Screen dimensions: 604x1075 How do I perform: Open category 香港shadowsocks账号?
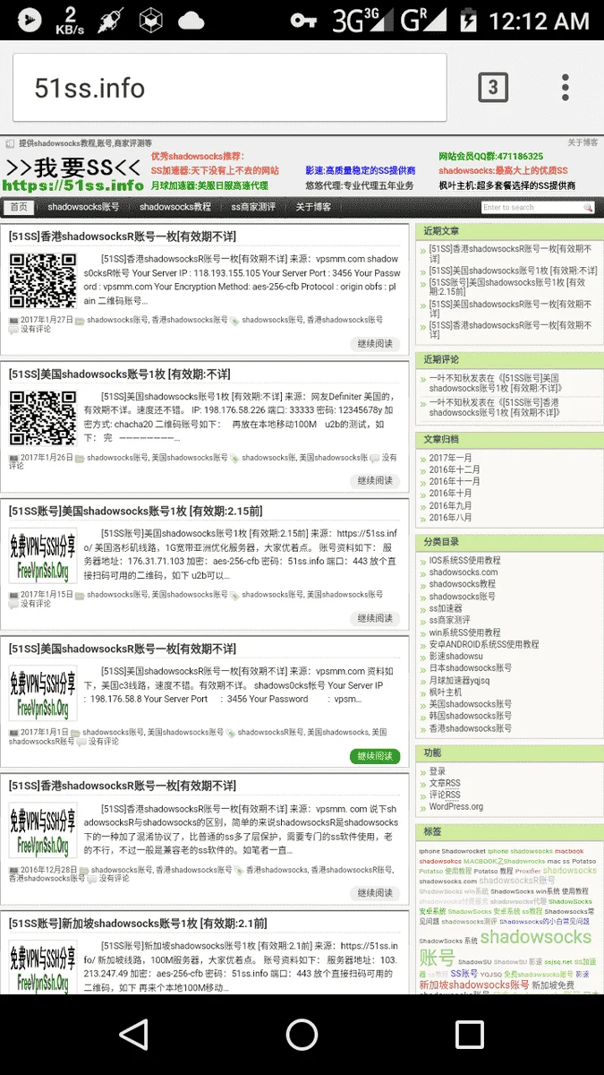470,728
